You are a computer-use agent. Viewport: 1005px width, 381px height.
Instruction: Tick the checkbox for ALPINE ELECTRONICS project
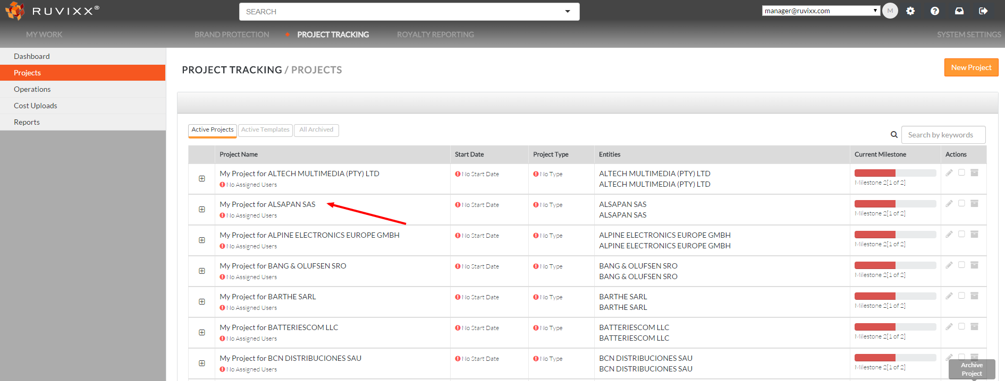[961, 234]
